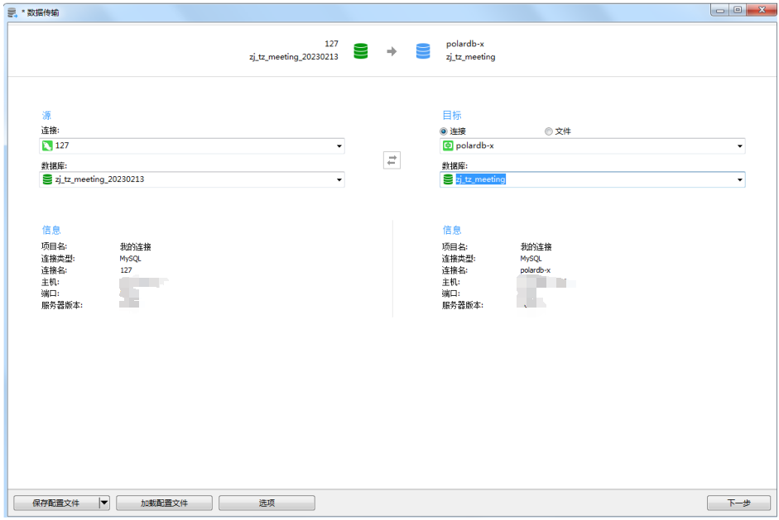Click the swap source and target icon
The width and height of the screenshot is (779, 520).
392,160
